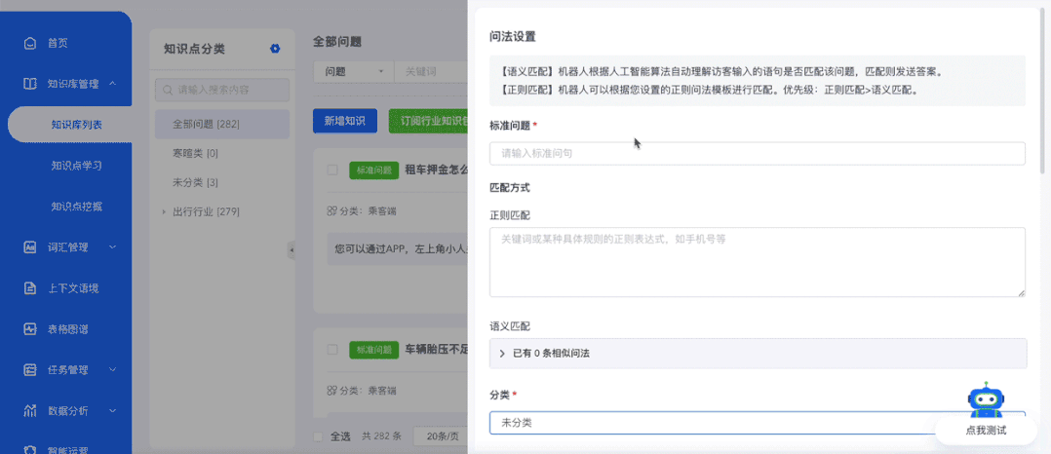Image resolution: width=1051 pixels, height=454 pixels.
Task: Click the 任务管理 sidebar icon
Action: point(29,369)
